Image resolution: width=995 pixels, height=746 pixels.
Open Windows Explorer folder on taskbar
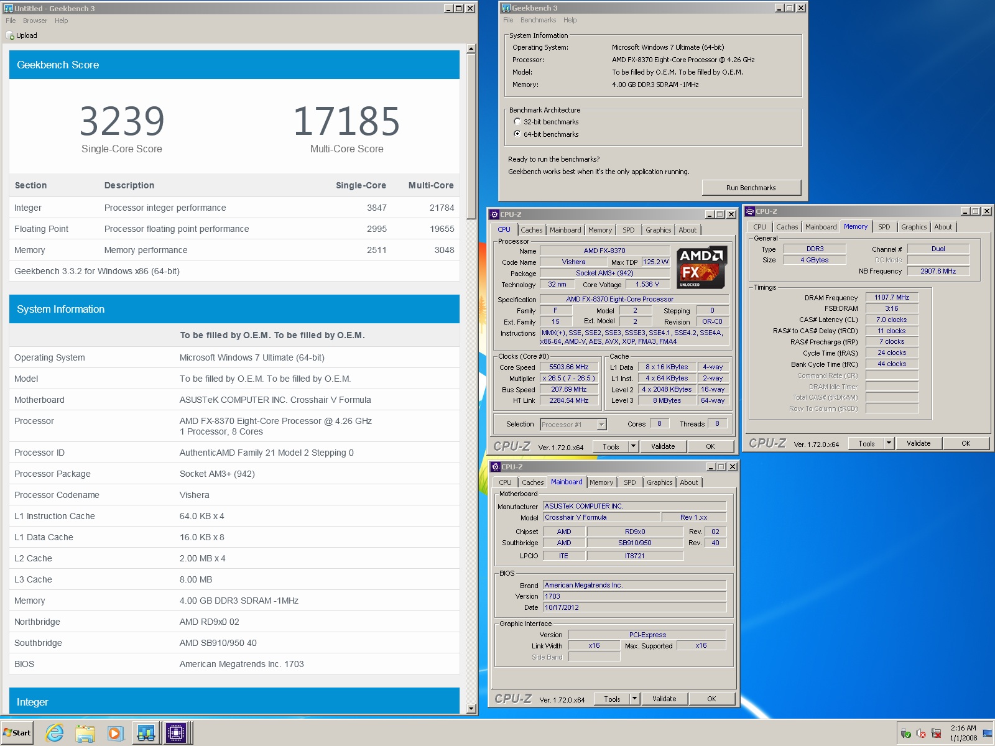coord(85,734)
